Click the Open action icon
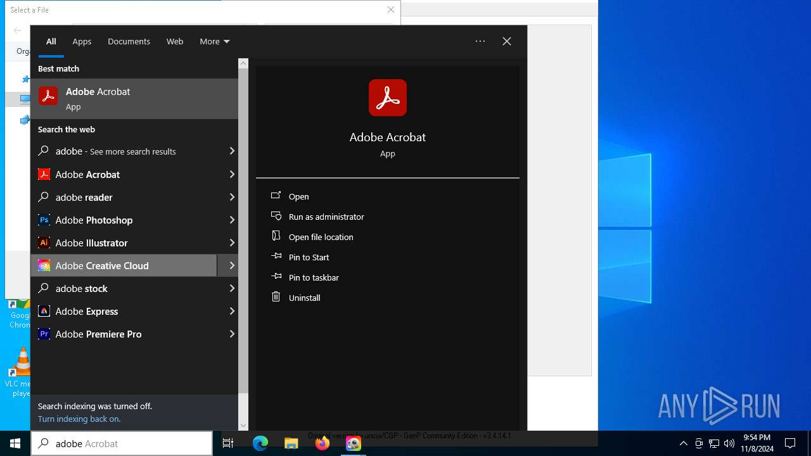The image size is (811, 456). tap(276, 196)
